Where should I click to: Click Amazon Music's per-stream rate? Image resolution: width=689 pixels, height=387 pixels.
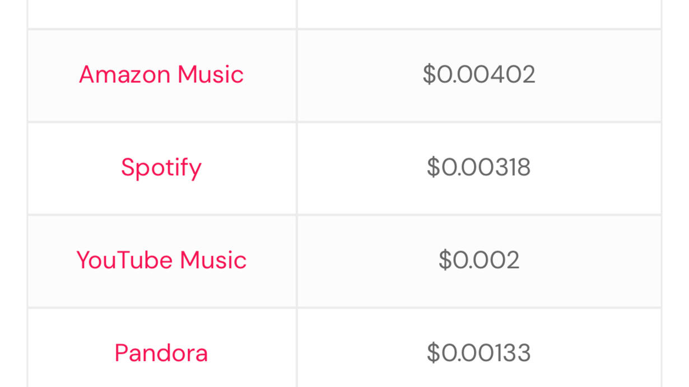(x=479, y=74)
